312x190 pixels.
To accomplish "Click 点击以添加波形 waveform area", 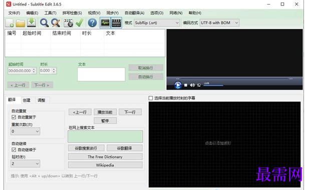I will (225, 144).
